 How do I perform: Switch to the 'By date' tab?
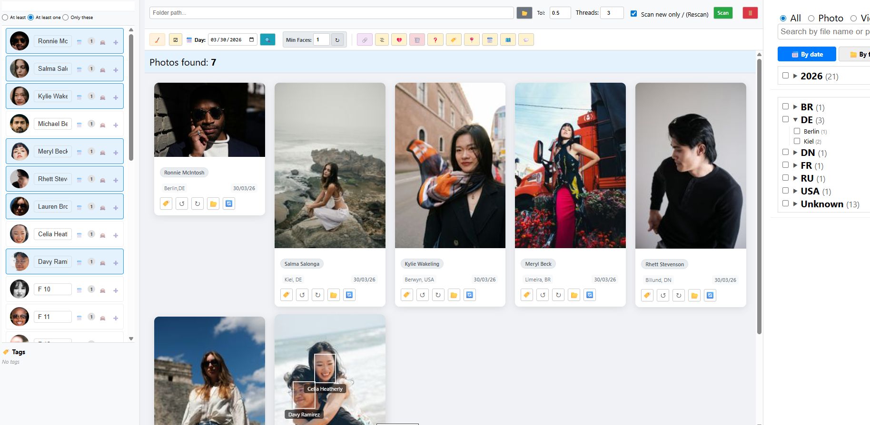point(807,54)
